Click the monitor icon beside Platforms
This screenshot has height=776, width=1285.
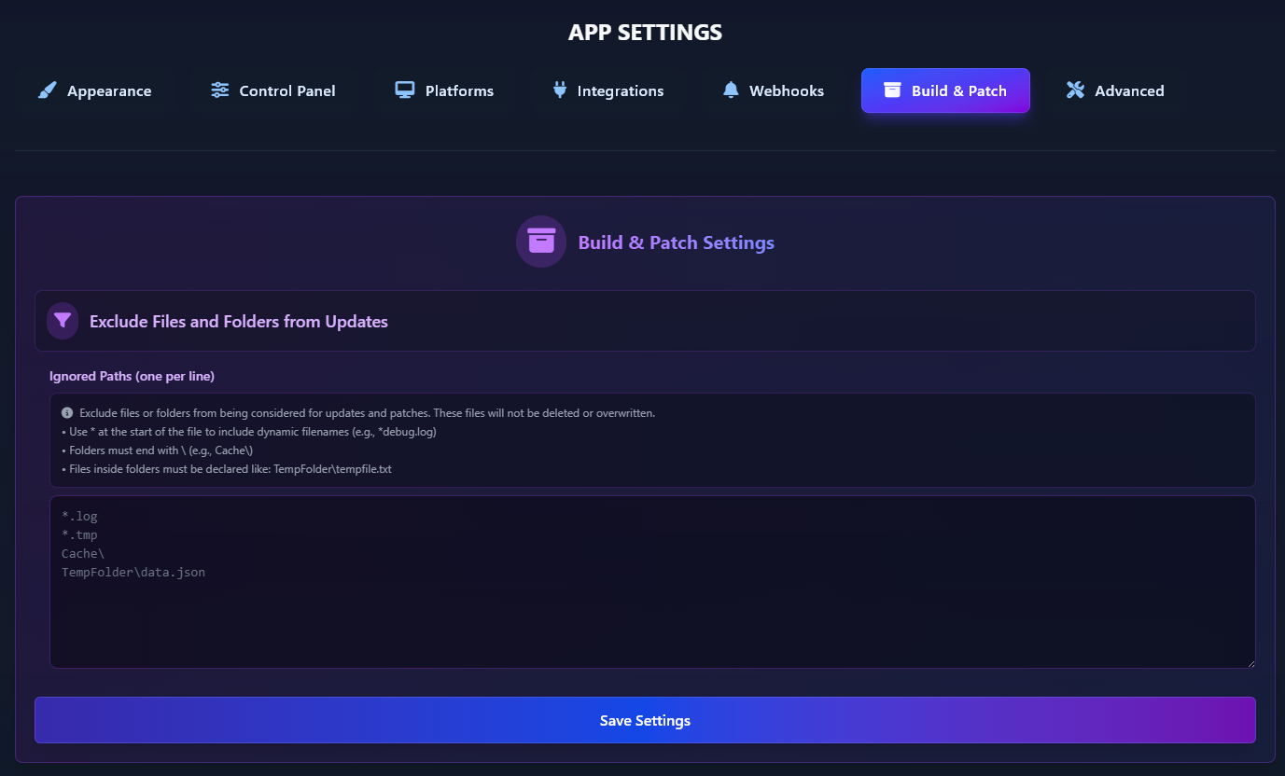(x=404, y=90)
